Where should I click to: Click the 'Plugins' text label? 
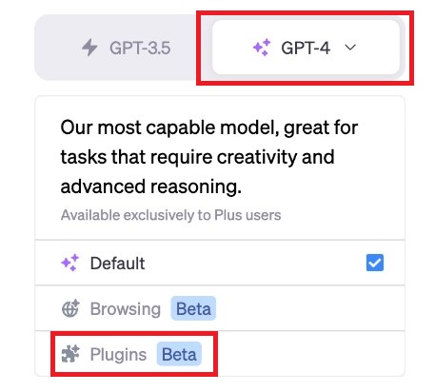pos(118,354)
